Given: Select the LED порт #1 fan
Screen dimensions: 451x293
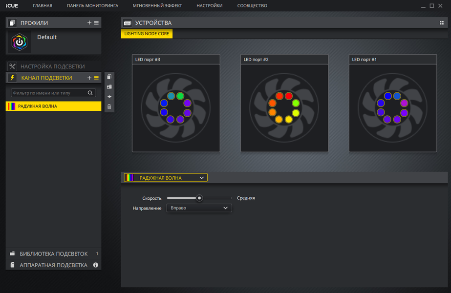Looking at the screenshot, I should pyautogui.click(x=393, y=108).
